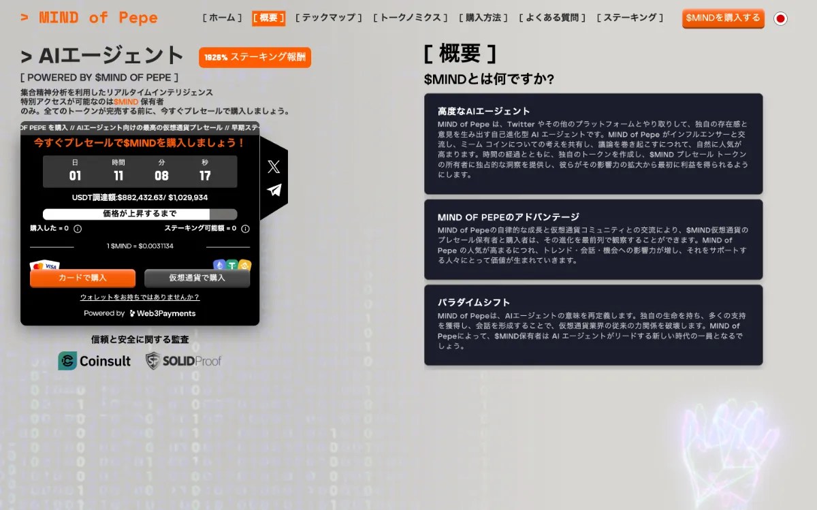Viewport: 817px width, 510px height.
Task: Open the ステーキング可能額 info tooltip icon
Action: pos(245,229)
